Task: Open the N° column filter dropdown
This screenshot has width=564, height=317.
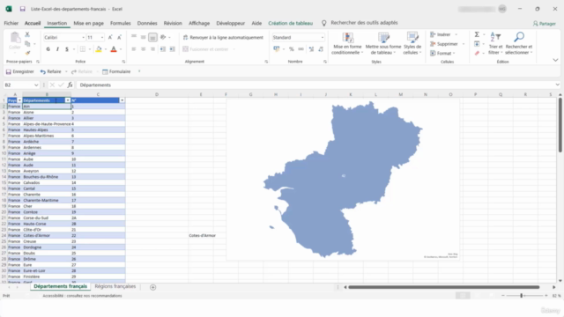Action: click(122, 100)
